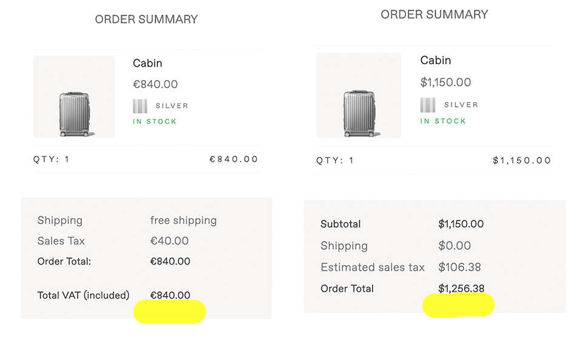Open the Cabin product title priced €840.00
Image resolution: width=583 pixels, height=338 pixels.
click(147, 63)
